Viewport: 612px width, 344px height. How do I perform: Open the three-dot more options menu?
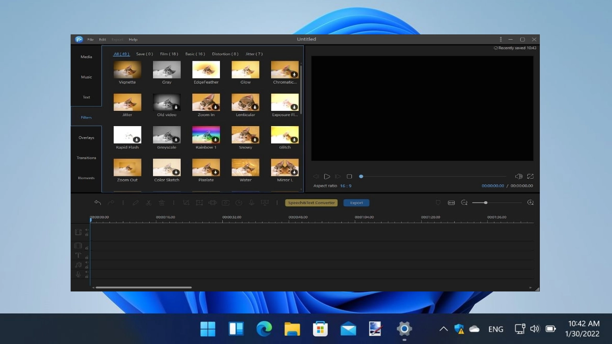[x=501, y=39]
